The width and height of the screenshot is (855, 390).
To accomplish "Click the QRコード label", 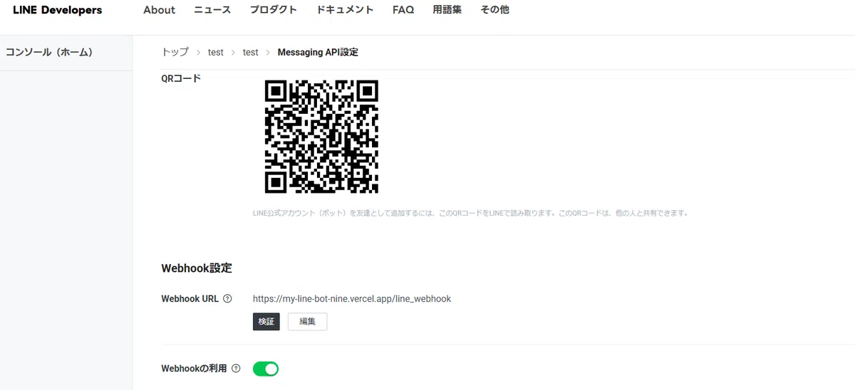I will tap(182, 78).
